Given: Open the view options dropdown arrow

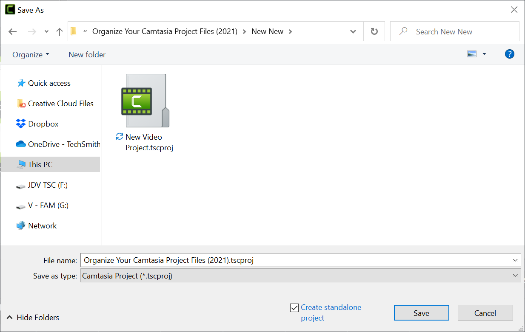Looking at the screenshot, I should [484, 54].
